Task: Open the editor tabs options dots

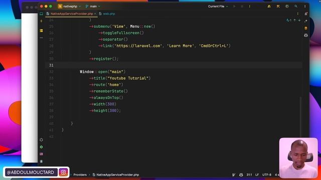Action: pos(297,14)
